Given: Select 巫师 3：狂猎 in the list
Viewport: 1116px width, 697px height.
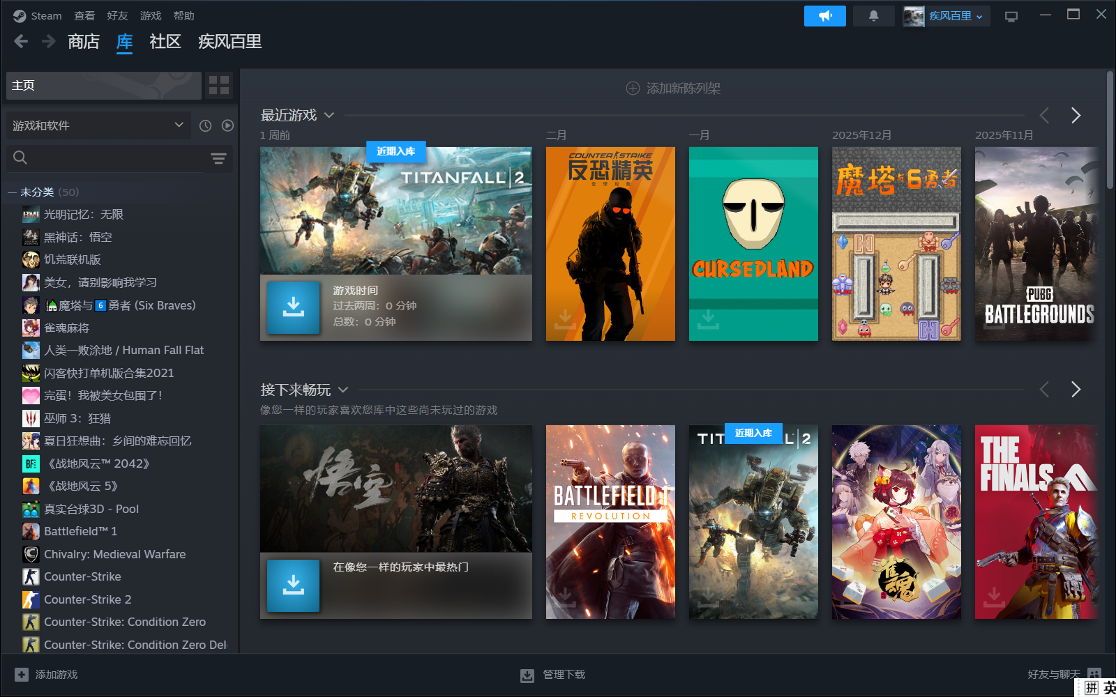Looking at the screenshot, I should [x=77, y=419].
